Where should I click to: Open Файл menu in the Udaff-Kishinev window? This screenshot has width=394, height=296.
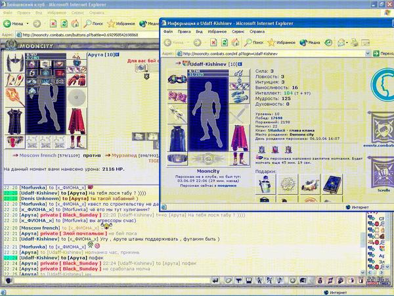(x=168, y=32)
